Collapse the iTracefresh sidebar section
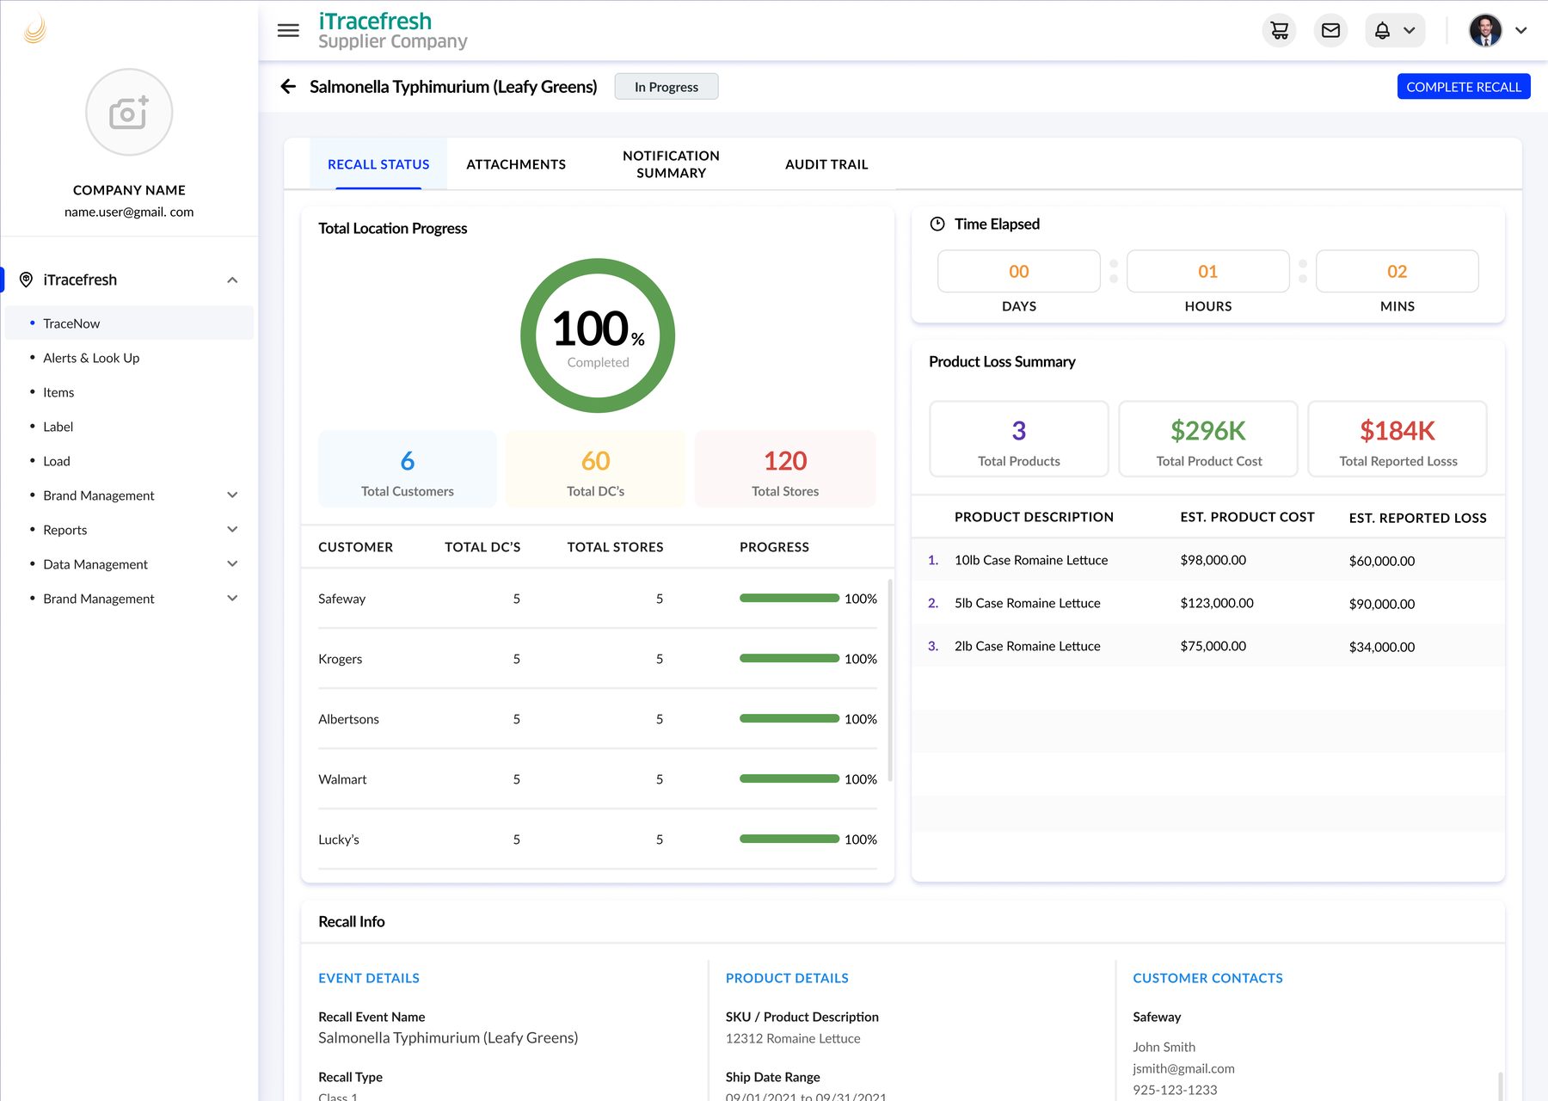1548x1101 pixels. tap(232, 280)
